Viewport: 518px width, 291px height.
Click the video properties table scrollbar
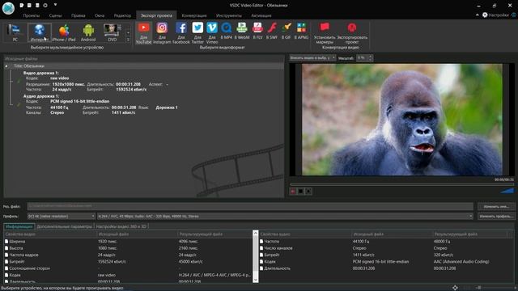(x=256, y=256)
